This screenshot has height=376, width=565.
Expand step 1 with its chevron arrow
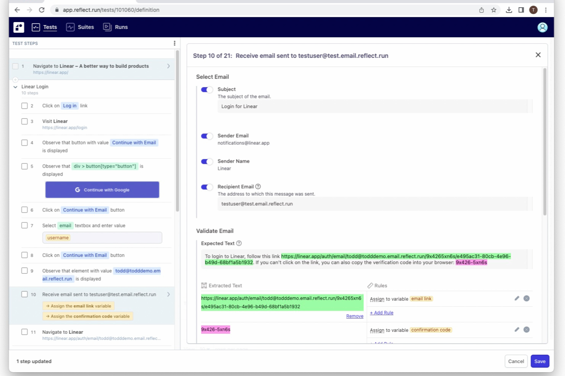(168, 66)
